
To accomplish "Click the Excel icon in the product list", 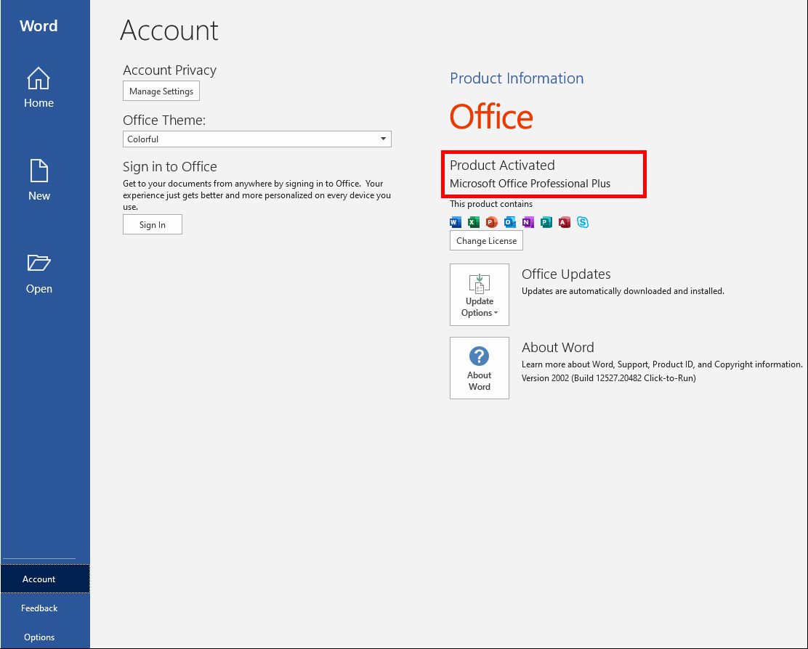I will 474,222.
